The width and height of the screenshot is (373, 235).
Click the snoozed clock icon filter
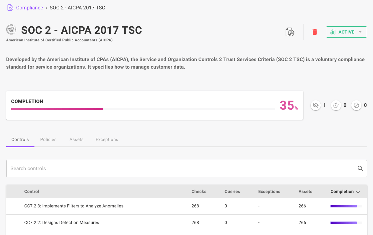click(336, 105)
